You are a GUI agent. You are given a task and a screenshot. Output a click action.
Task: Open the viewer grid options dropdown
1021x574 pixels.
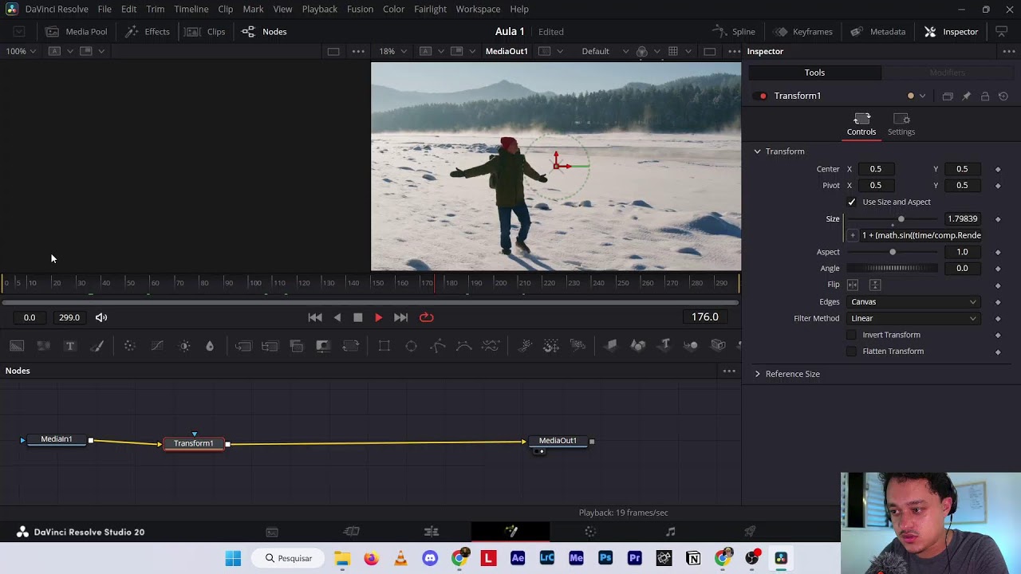click(x=687, y=52)
